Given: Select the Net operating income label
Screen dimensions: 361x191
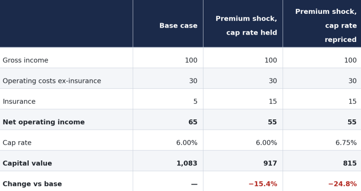Looking at the screenshot, I should (44, 122).
